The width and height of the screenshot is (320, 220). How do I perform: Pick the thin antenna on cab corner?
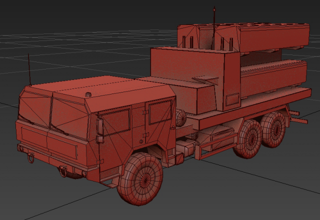pos(29,69)
